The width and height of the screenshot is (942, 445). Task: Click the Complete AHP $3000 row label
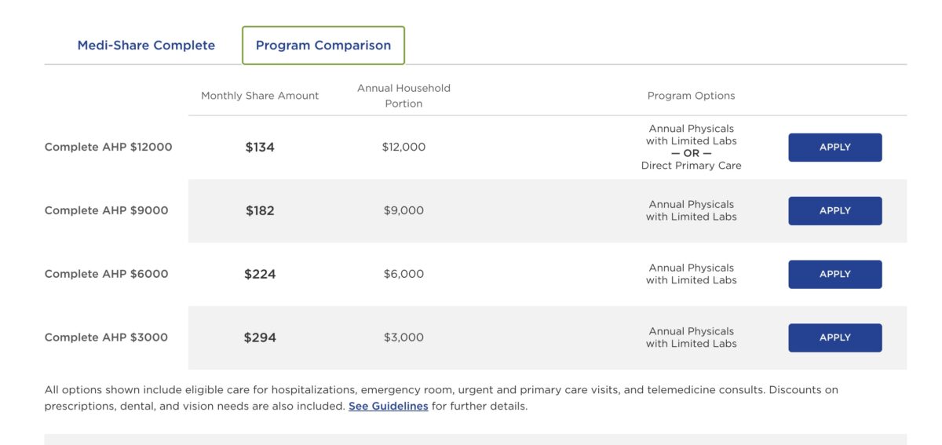[107, 337]
